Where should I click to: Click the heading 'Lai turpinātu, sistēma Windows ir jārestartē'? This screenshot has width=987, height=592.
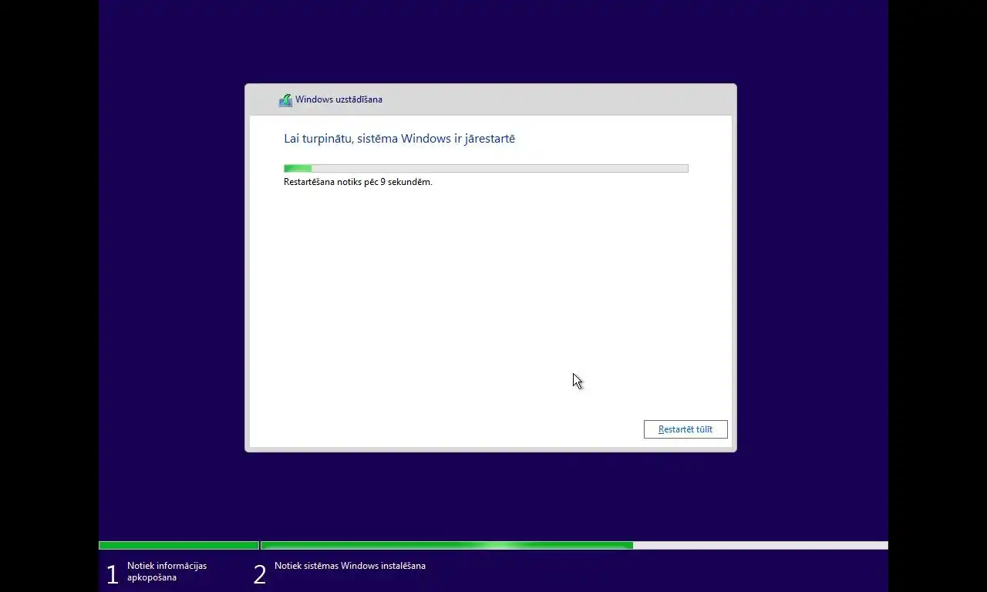tap(399, 139)
